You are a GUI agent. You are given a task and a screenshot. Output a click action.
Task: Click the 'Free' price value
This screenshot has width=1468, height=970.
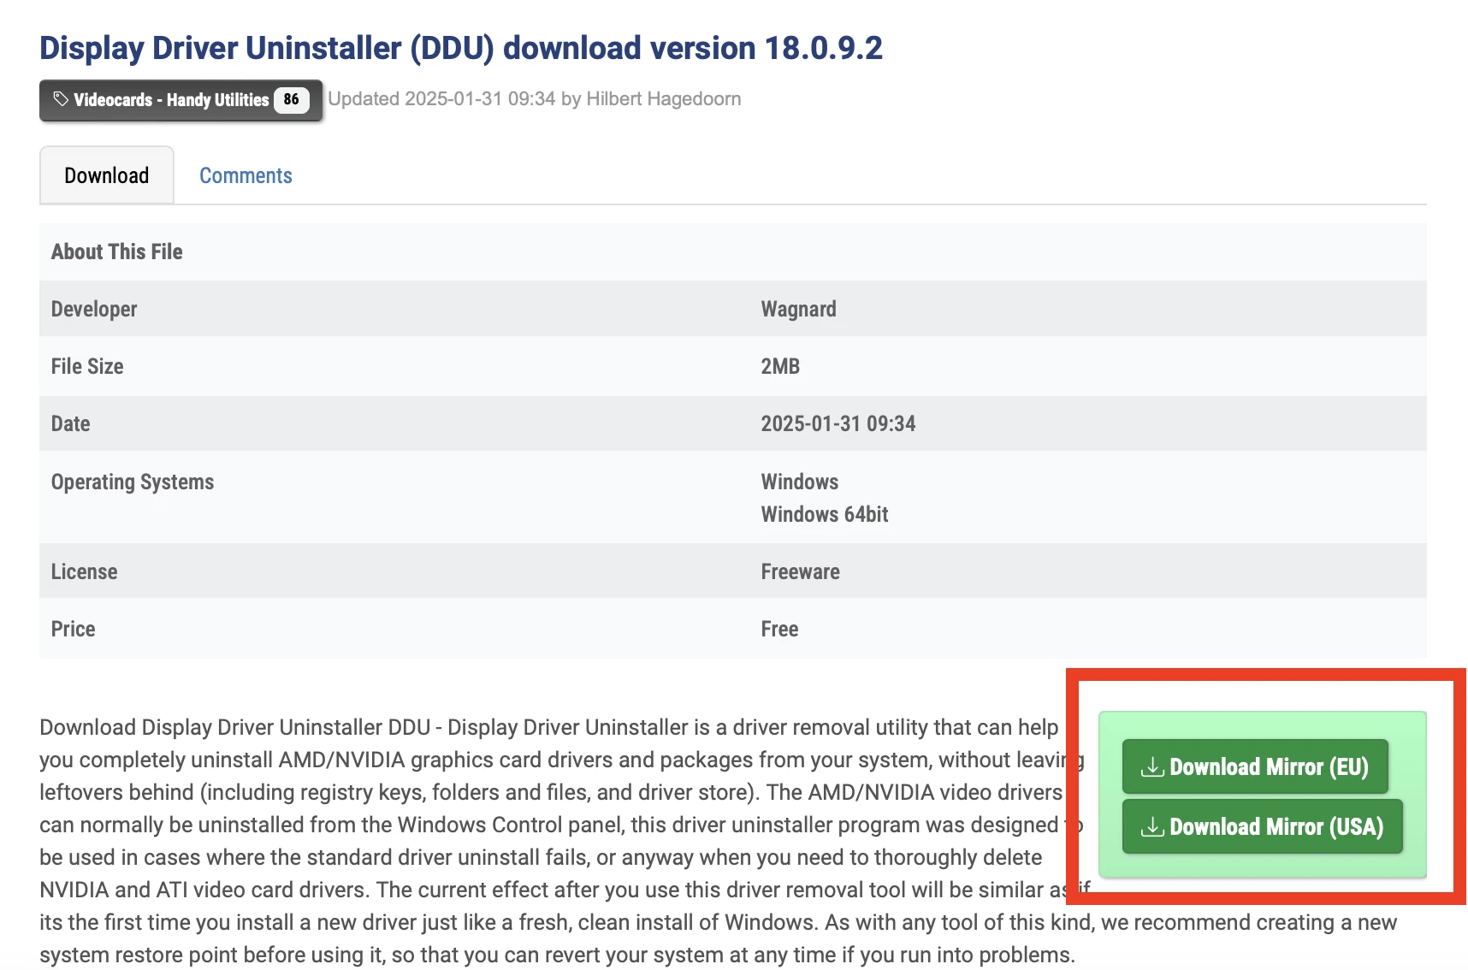[779, 629]
